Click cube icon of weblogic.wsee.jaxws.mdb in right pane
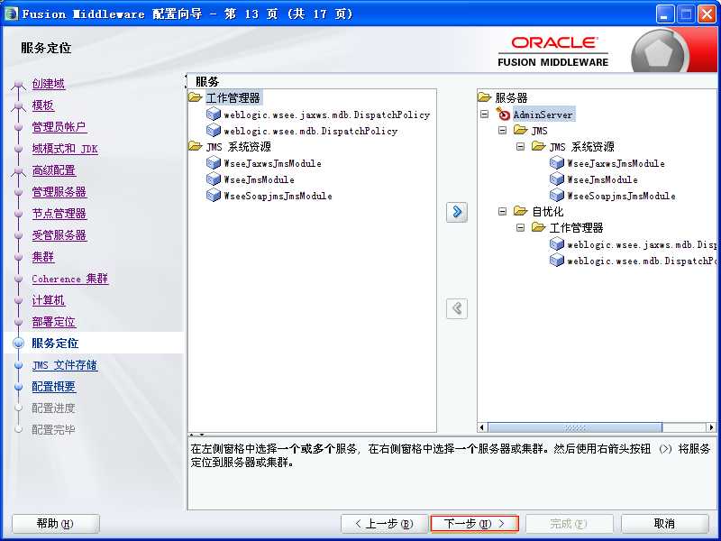The image size is (721, 541). tap(557, 243)
